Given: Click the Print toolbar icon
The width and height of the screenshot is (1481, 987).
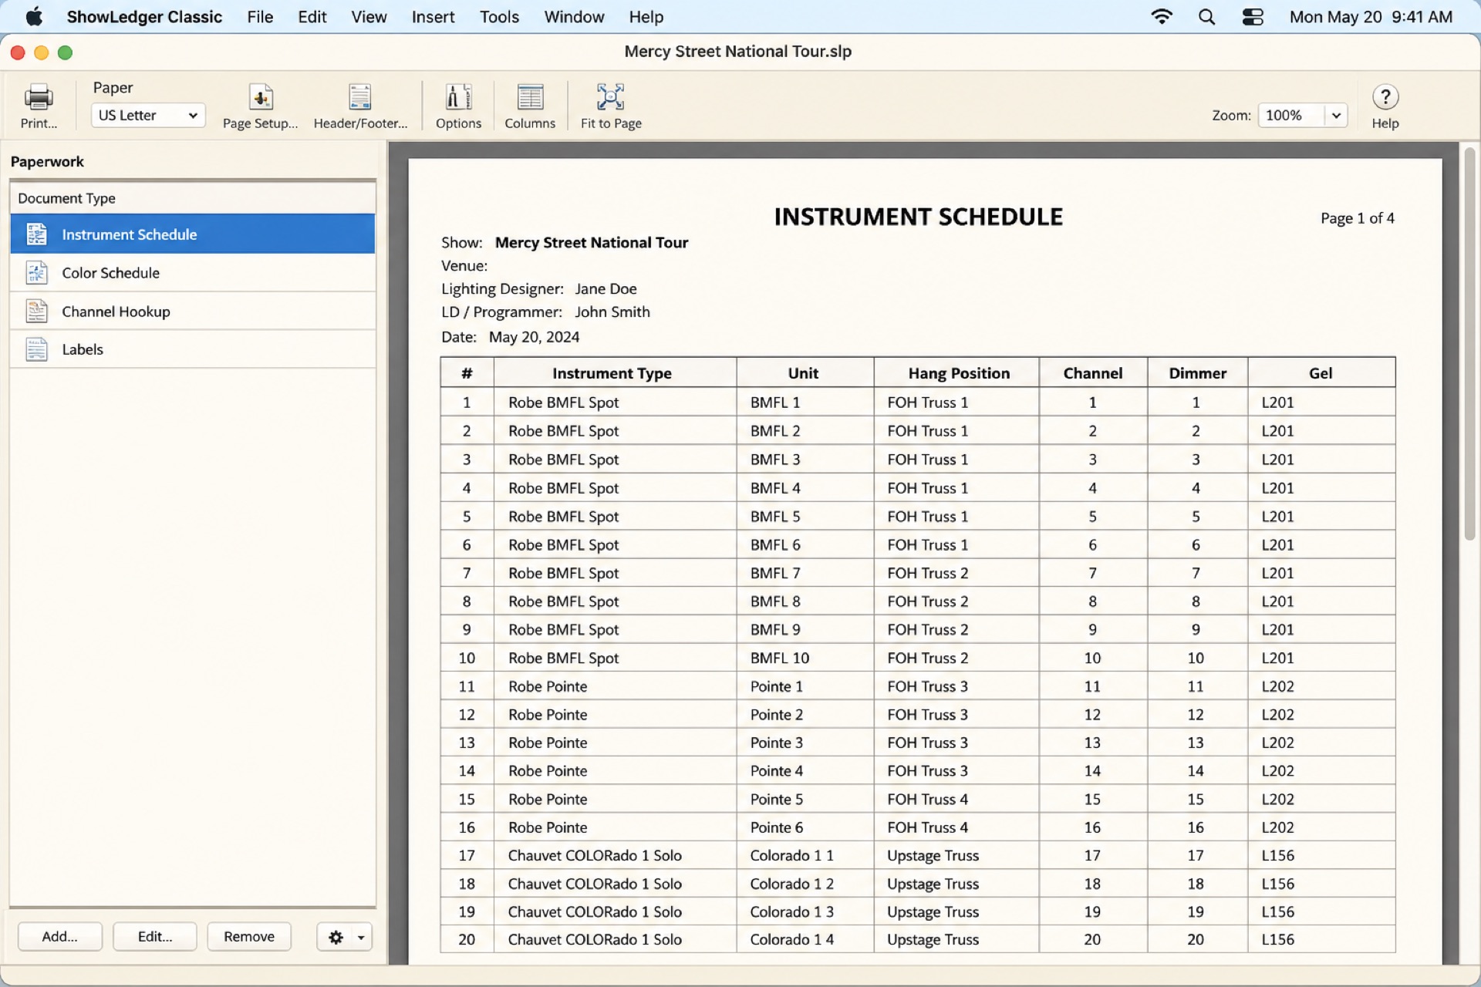Looking at the screenshot, I should coord(39,97).
